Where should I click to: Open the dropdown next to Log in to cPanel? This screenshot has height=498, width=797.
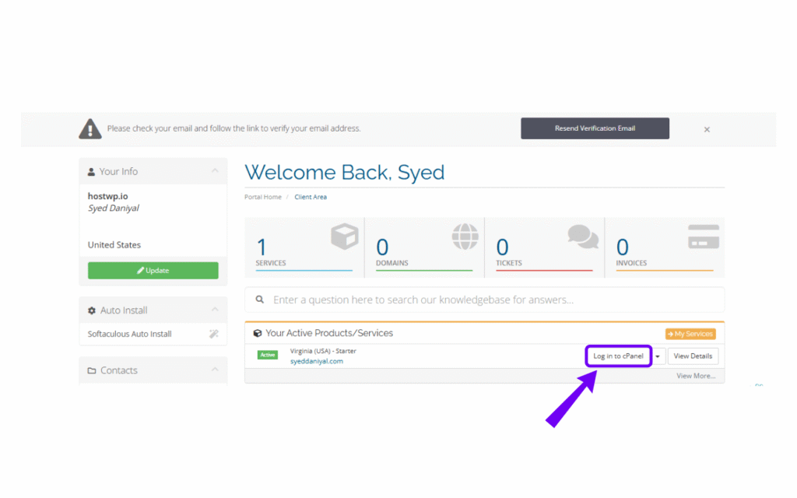point(658,356)
